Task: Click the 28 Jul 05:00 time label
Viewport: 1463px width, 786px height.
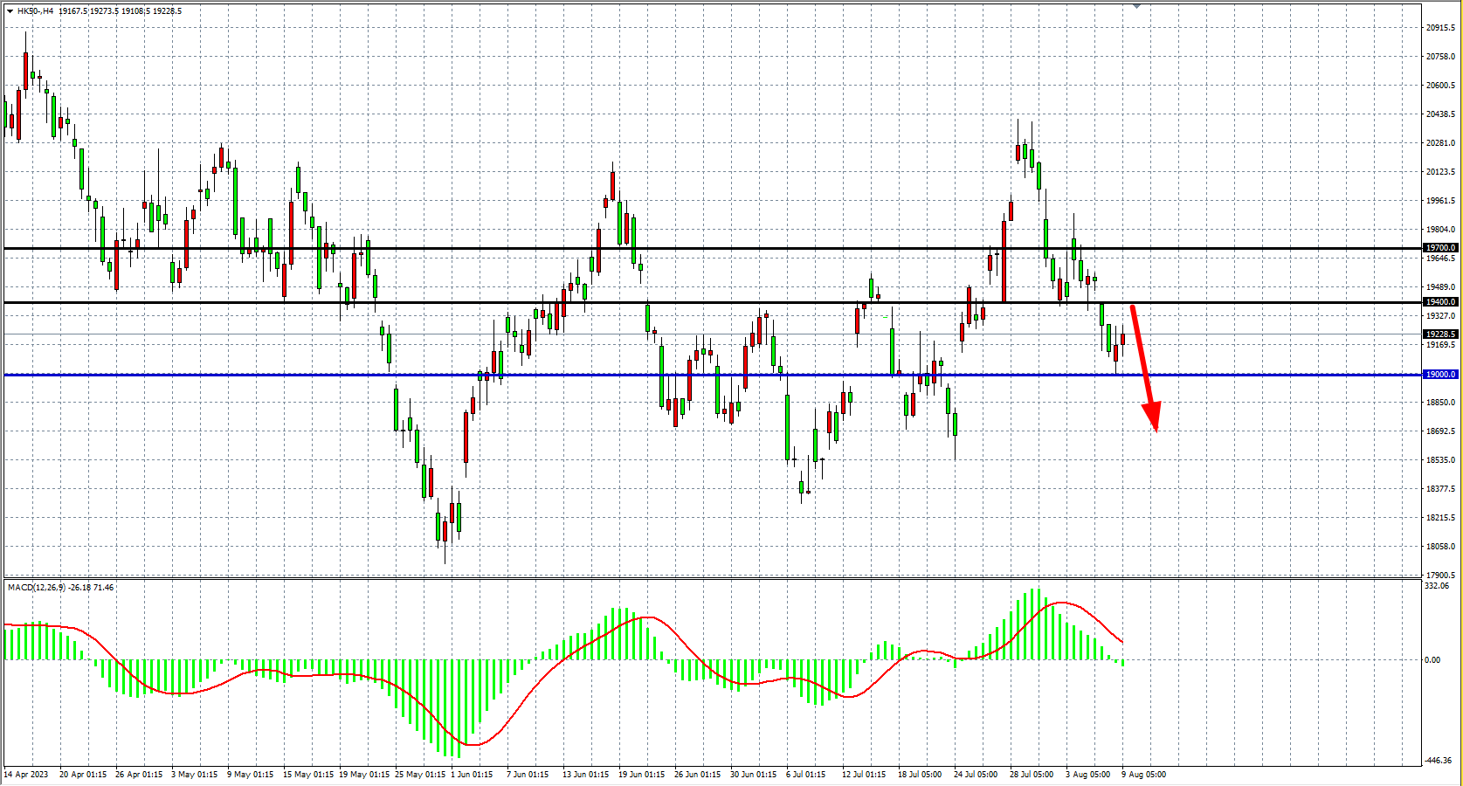Action: [1032, 775]
